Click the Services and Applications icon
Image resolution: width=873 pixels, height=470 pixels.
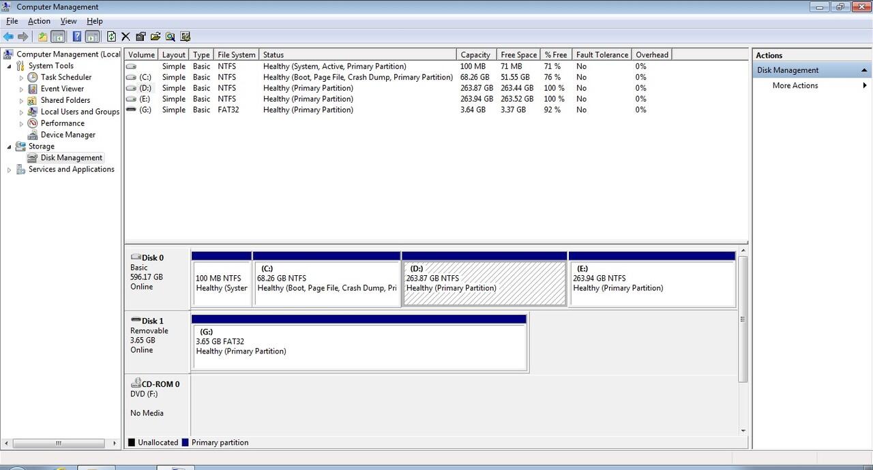pyautogui.click(x=20, y=170)
